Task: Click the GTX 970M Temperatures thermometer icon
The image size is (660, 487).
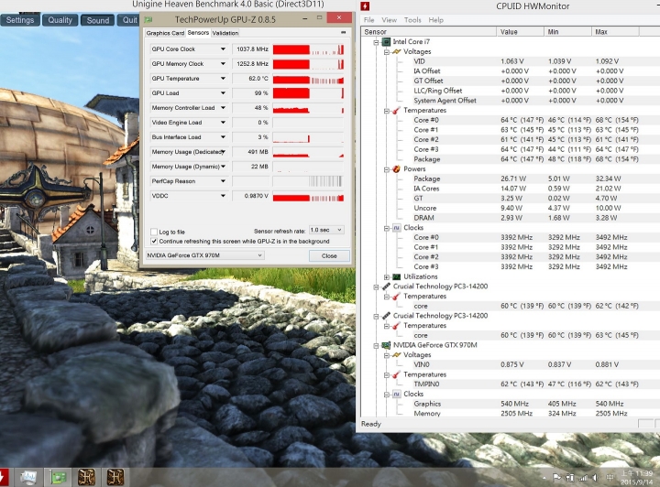Action: (396, 374)
